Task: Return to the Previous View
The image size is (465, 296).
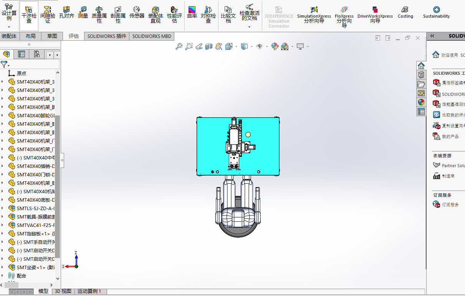Action: [199, 46]
